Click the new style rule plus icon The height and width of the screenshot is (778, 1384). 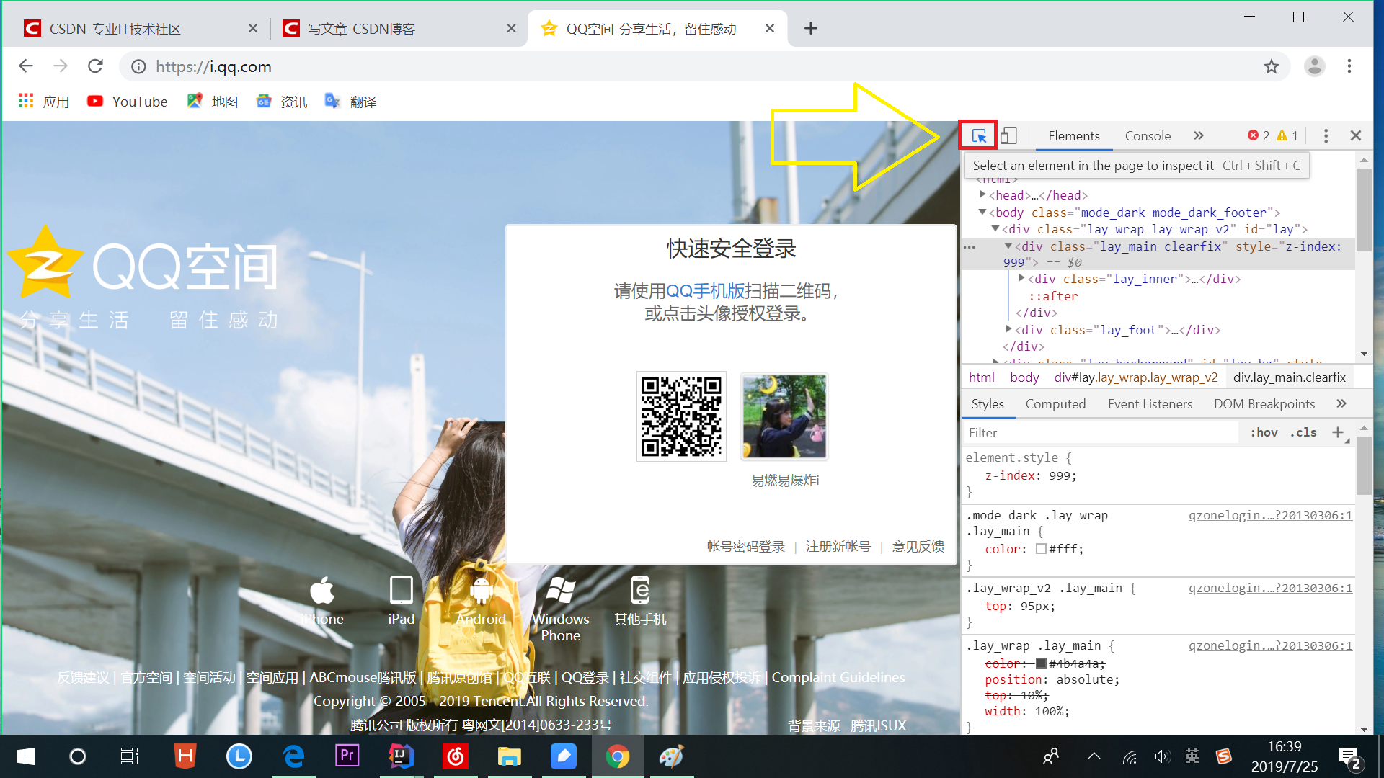pos(1338,432)
